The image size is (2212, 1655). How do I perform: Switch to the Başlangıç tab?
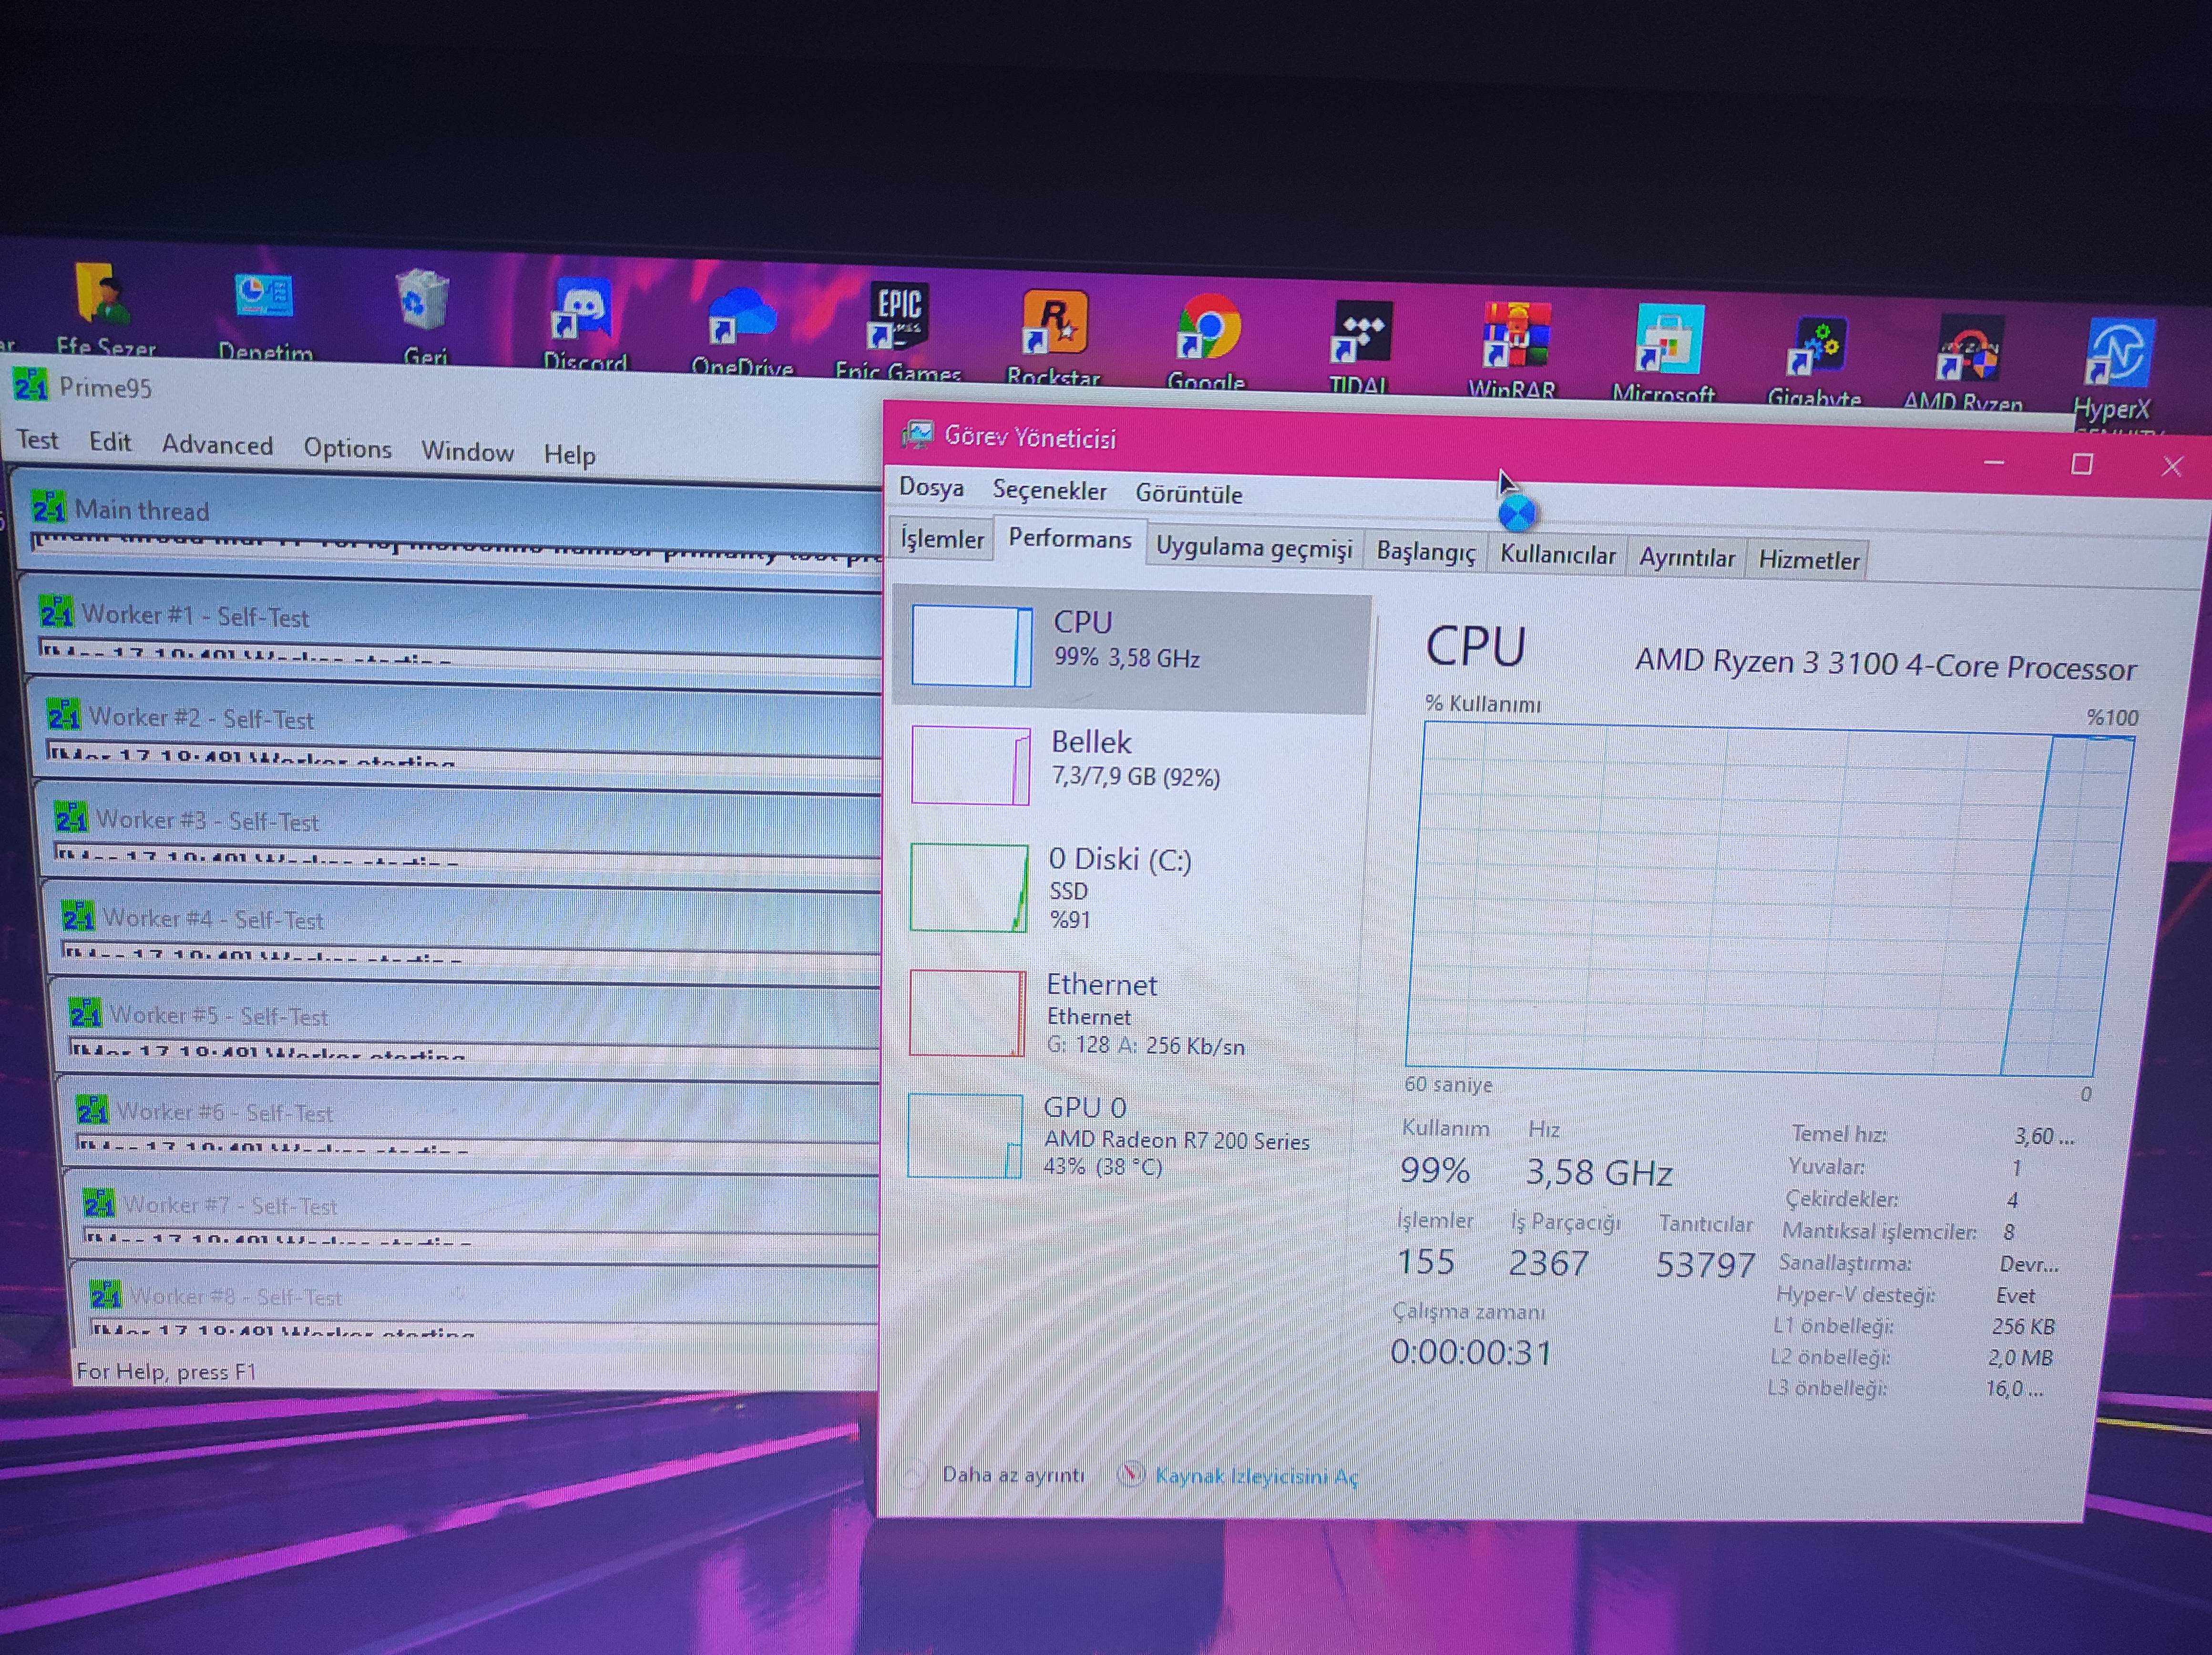1425,552
